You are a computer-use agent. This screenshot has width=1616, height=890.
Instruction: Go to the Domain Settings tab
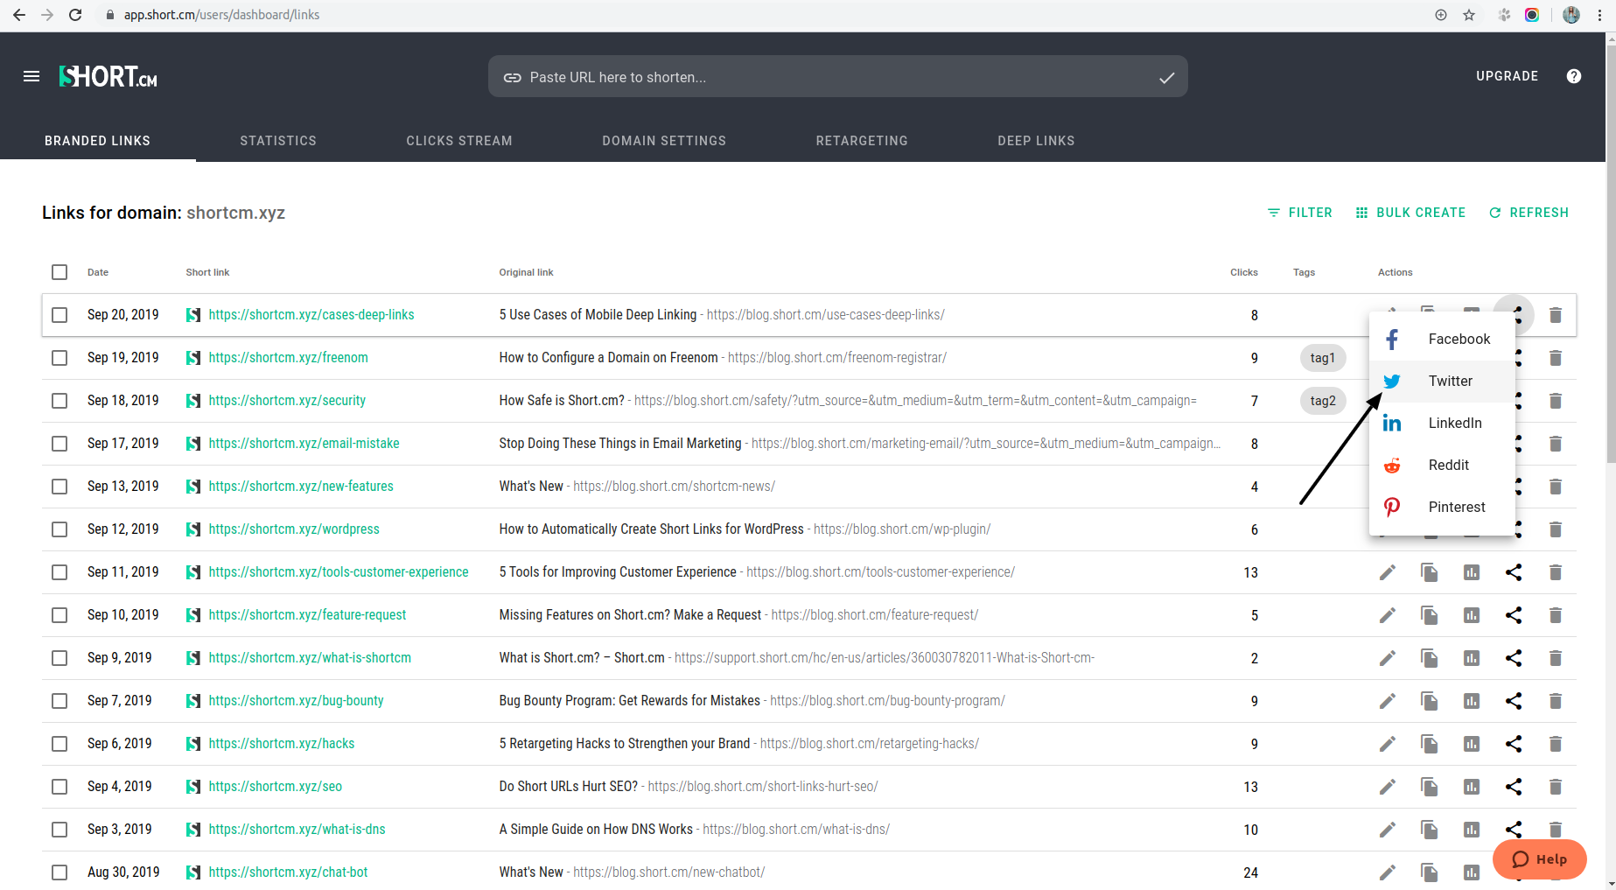coord(664,141)
